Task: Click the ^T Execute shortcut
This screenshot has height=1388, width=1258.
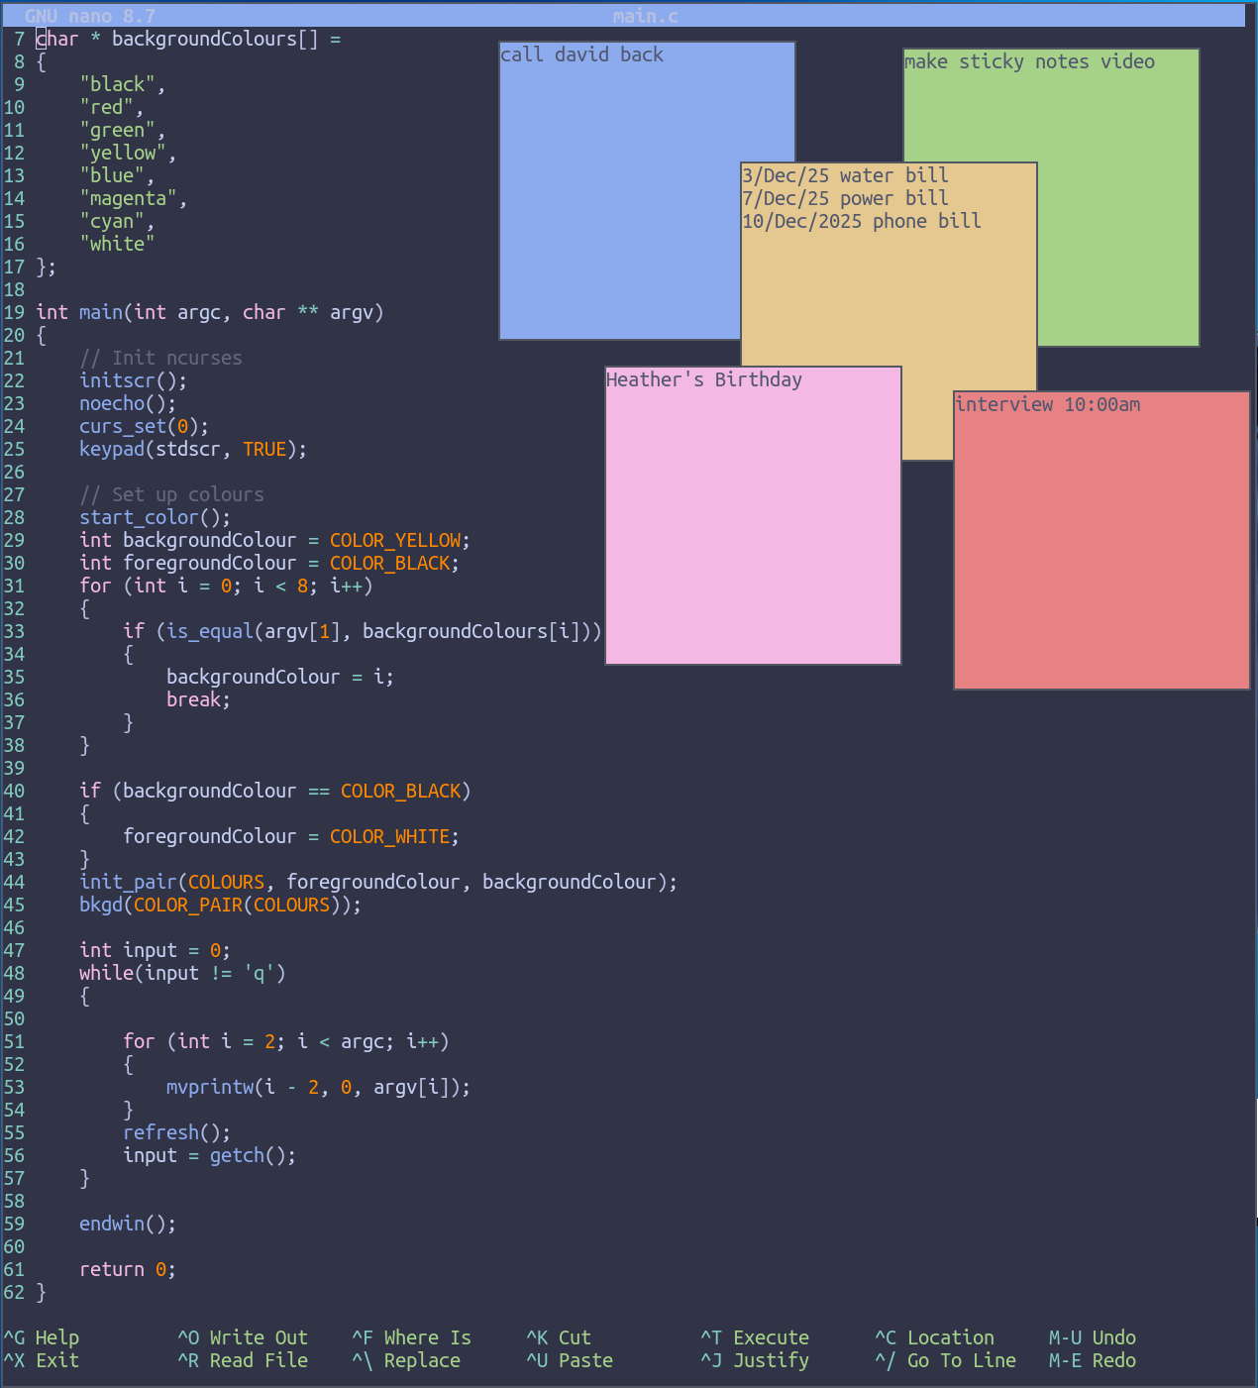Action: (x=755, y=1337)
